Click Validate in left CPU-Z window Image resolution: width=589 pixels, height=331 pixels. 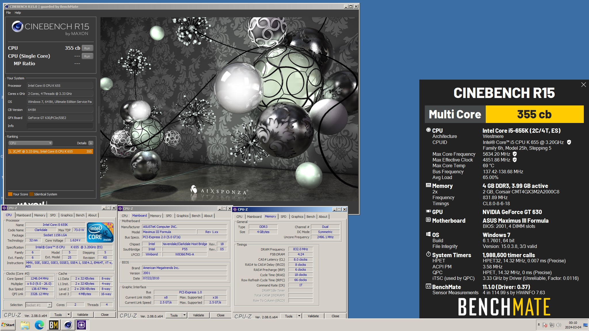(83, 315)
